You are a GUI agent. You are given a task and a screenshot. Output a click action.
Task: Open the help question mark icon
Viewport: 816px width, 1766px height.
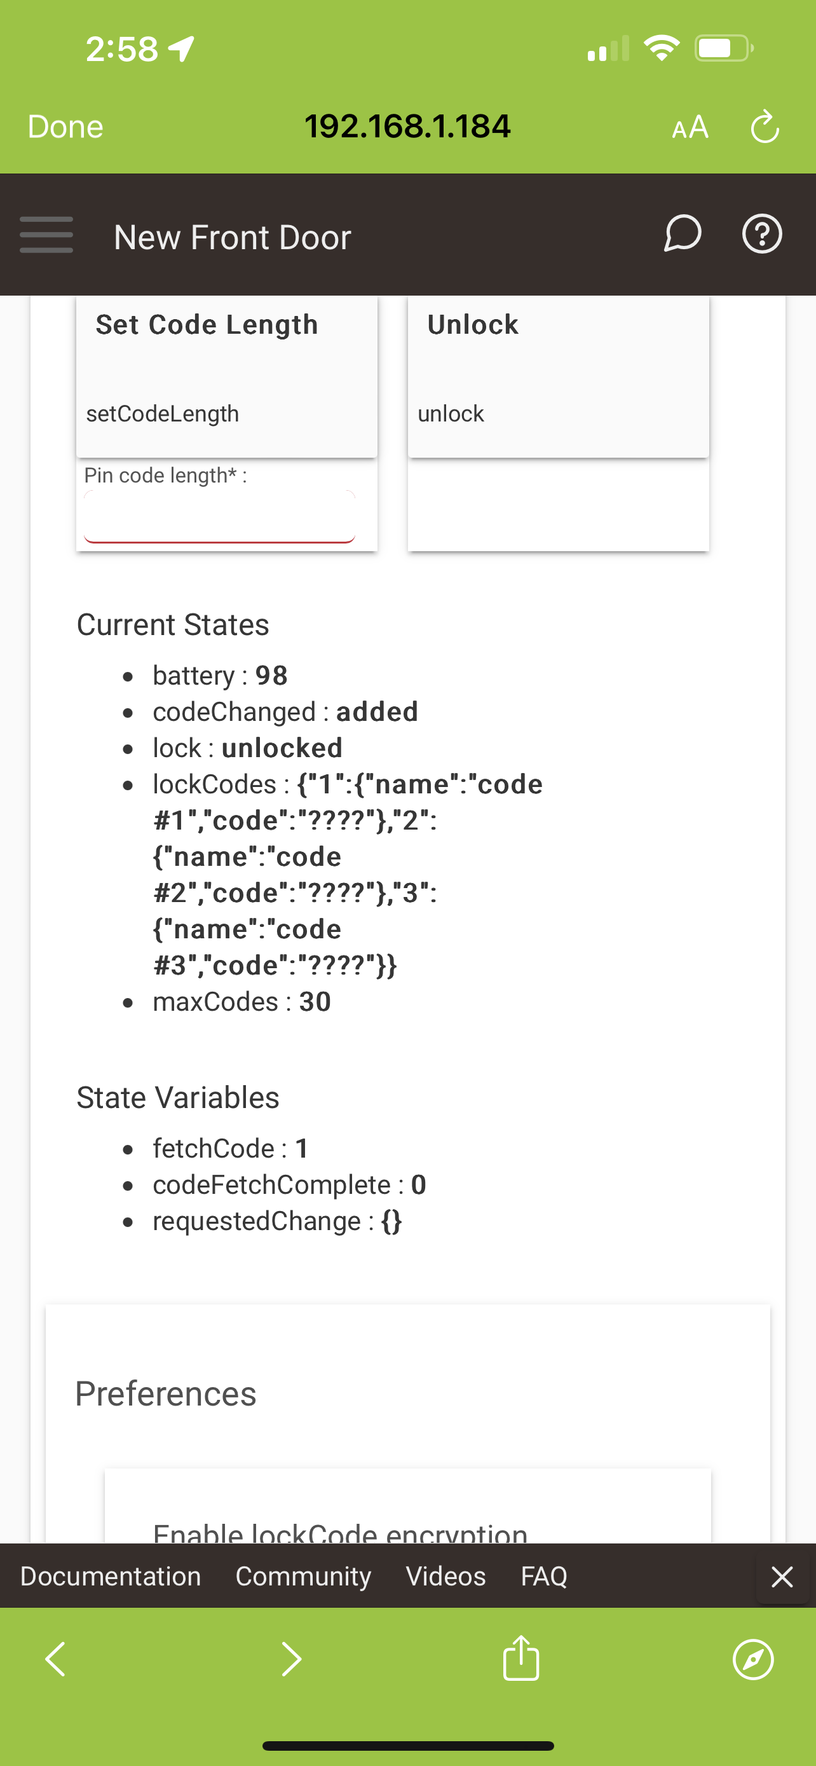pos(762,234)
